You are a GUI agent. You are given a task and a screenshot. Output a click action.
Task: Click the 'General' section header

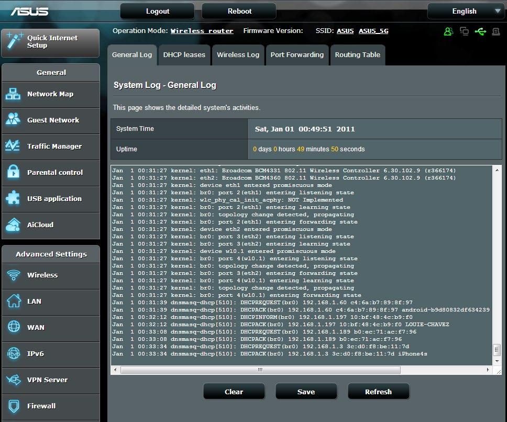pos(51,72)
